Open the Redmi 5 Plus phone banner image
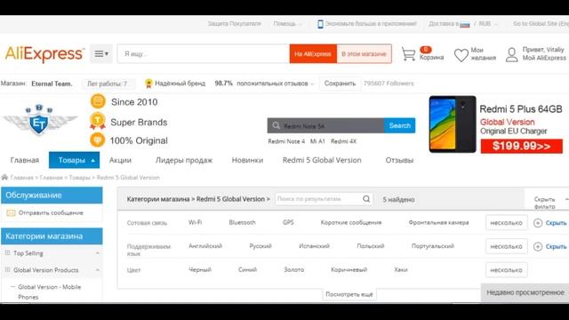 453,124
